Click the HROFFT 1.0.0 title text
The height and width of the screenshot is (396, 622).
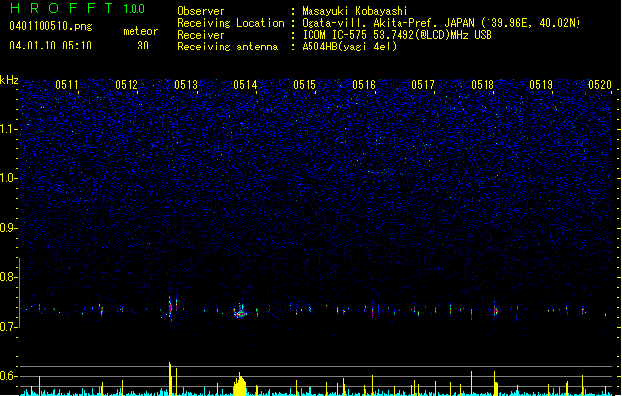[78, 8]
